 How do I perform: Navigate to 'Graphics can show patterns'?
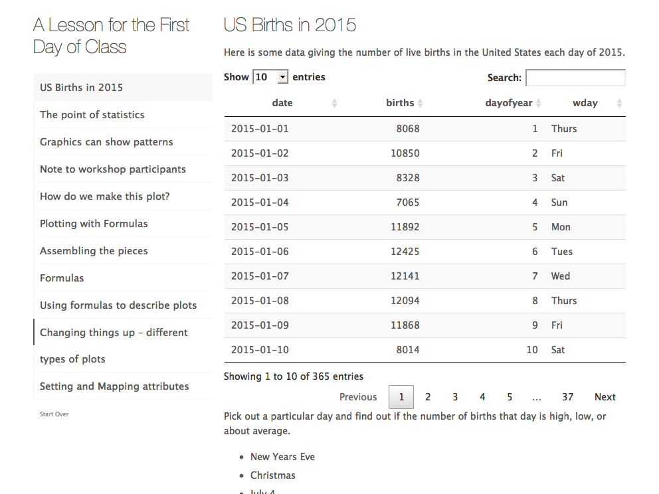pyautogui.click(x=106, y=142)
